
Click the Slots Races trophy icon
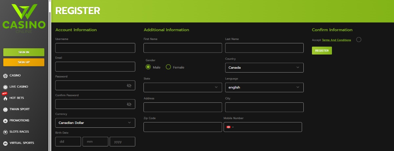click(5, 132)
